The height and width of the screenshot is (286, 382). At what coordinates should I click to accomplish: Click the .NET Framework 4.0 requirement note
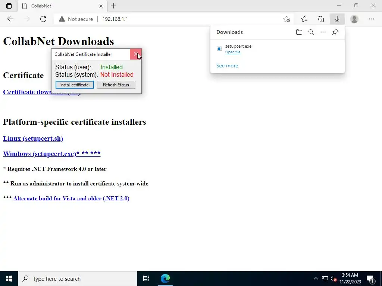pos(55,169)
